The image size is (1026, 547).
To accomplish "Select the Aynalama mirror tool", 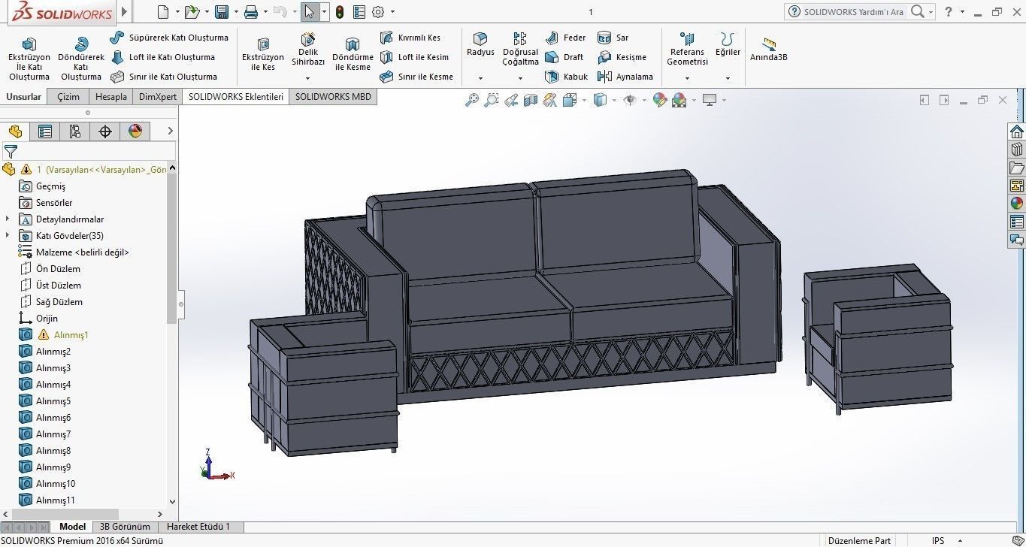I will 625,77.
